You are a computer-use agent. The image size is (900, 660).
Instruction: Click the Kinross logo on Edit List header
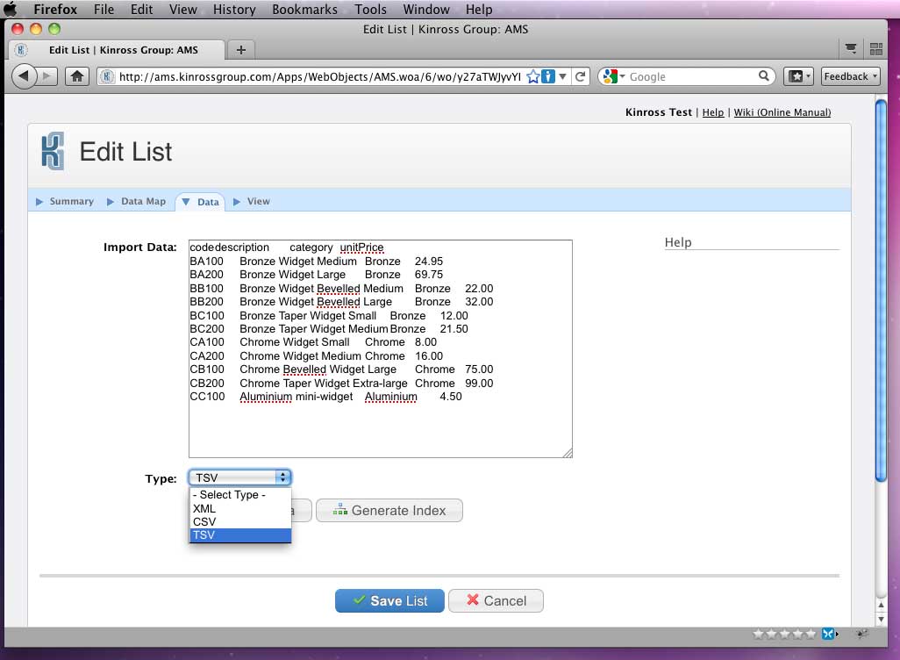[x=50, y=151]
